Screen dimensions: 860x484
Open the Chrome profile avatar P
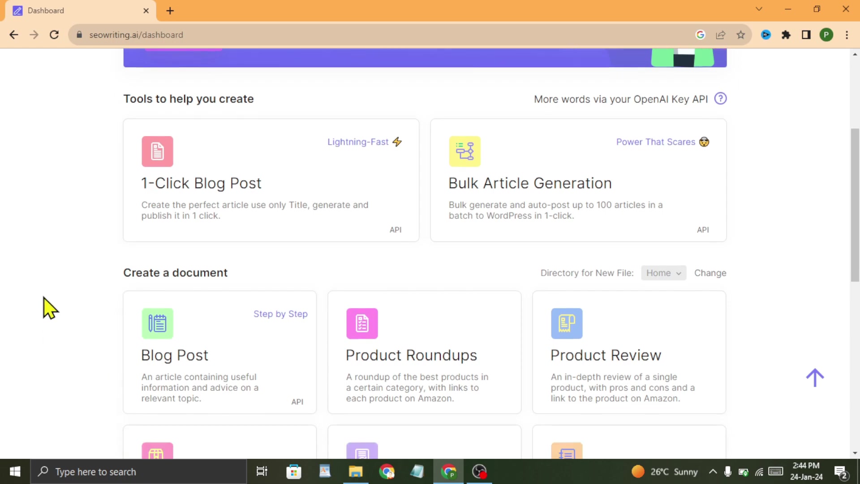(826, 35)
